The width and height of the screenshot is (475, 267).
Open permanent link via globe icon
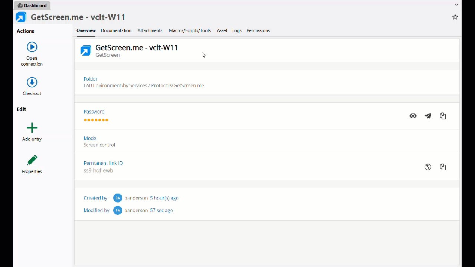428,167
